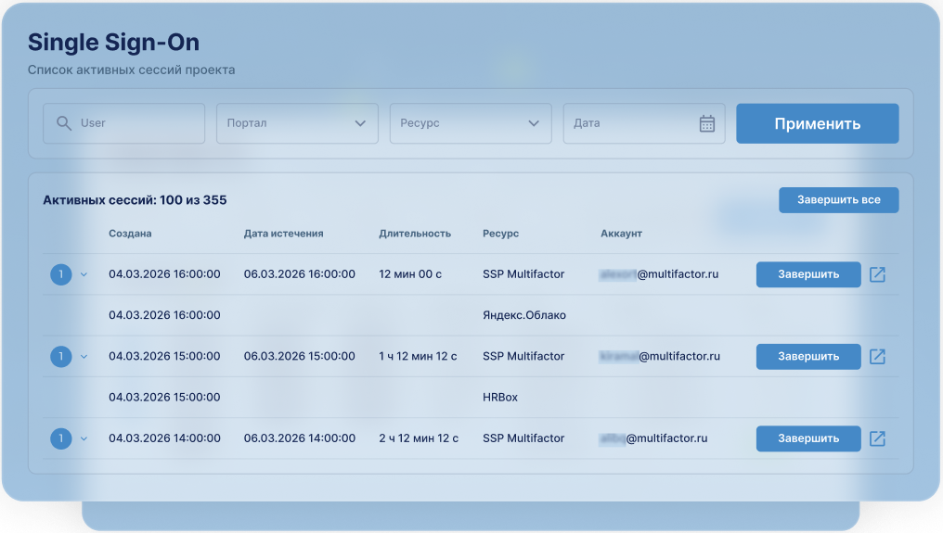
Task: Click the count badge on 14:00:00 session
Action: tap(60, 438)
